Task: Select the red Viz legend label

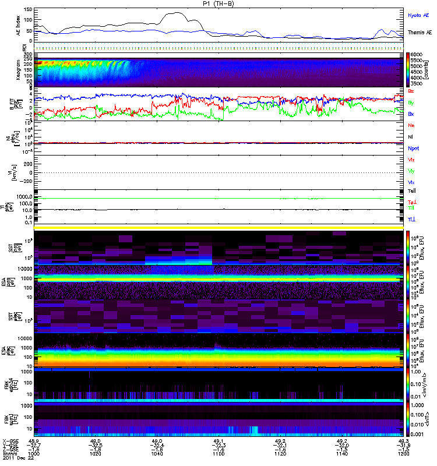Action: 411,160
